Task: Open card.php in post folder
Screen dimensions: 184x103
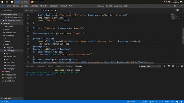Action: click(10, 63)
